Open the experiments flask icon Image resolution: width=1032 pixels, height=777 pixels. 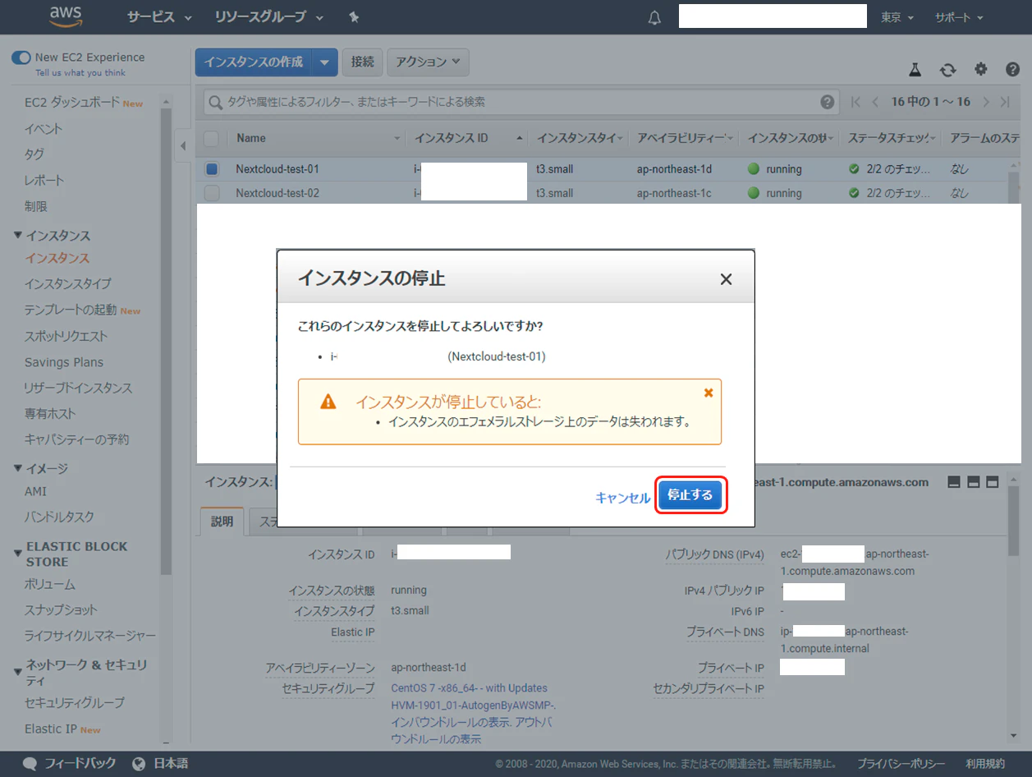pos(915,70)
